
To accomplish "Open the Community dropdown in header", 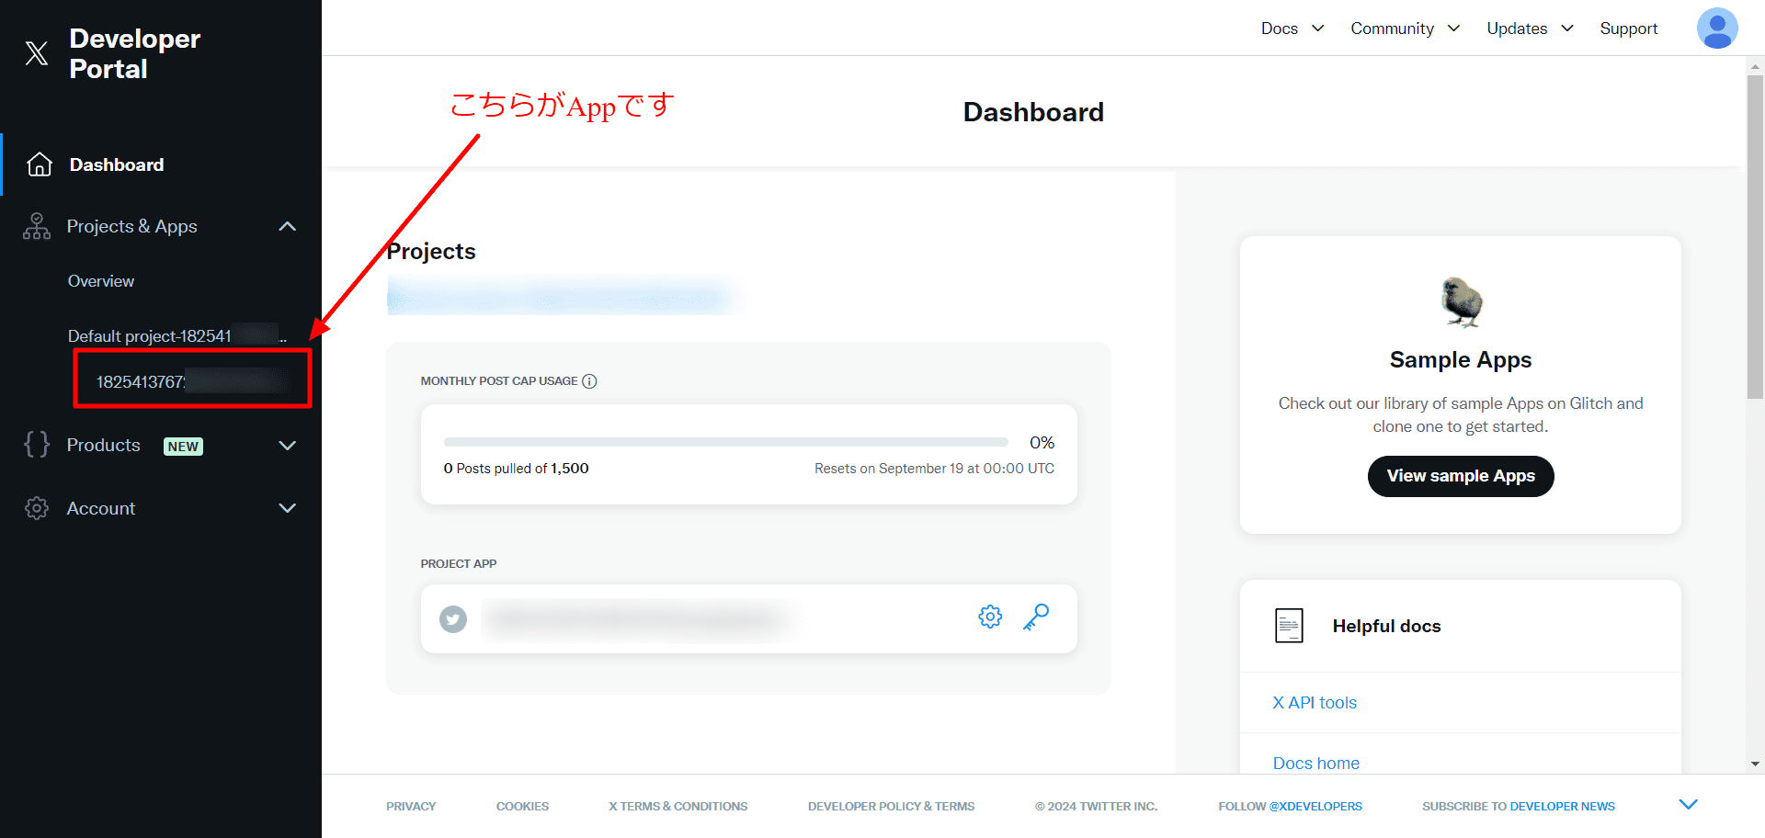I will [1404, 28].
